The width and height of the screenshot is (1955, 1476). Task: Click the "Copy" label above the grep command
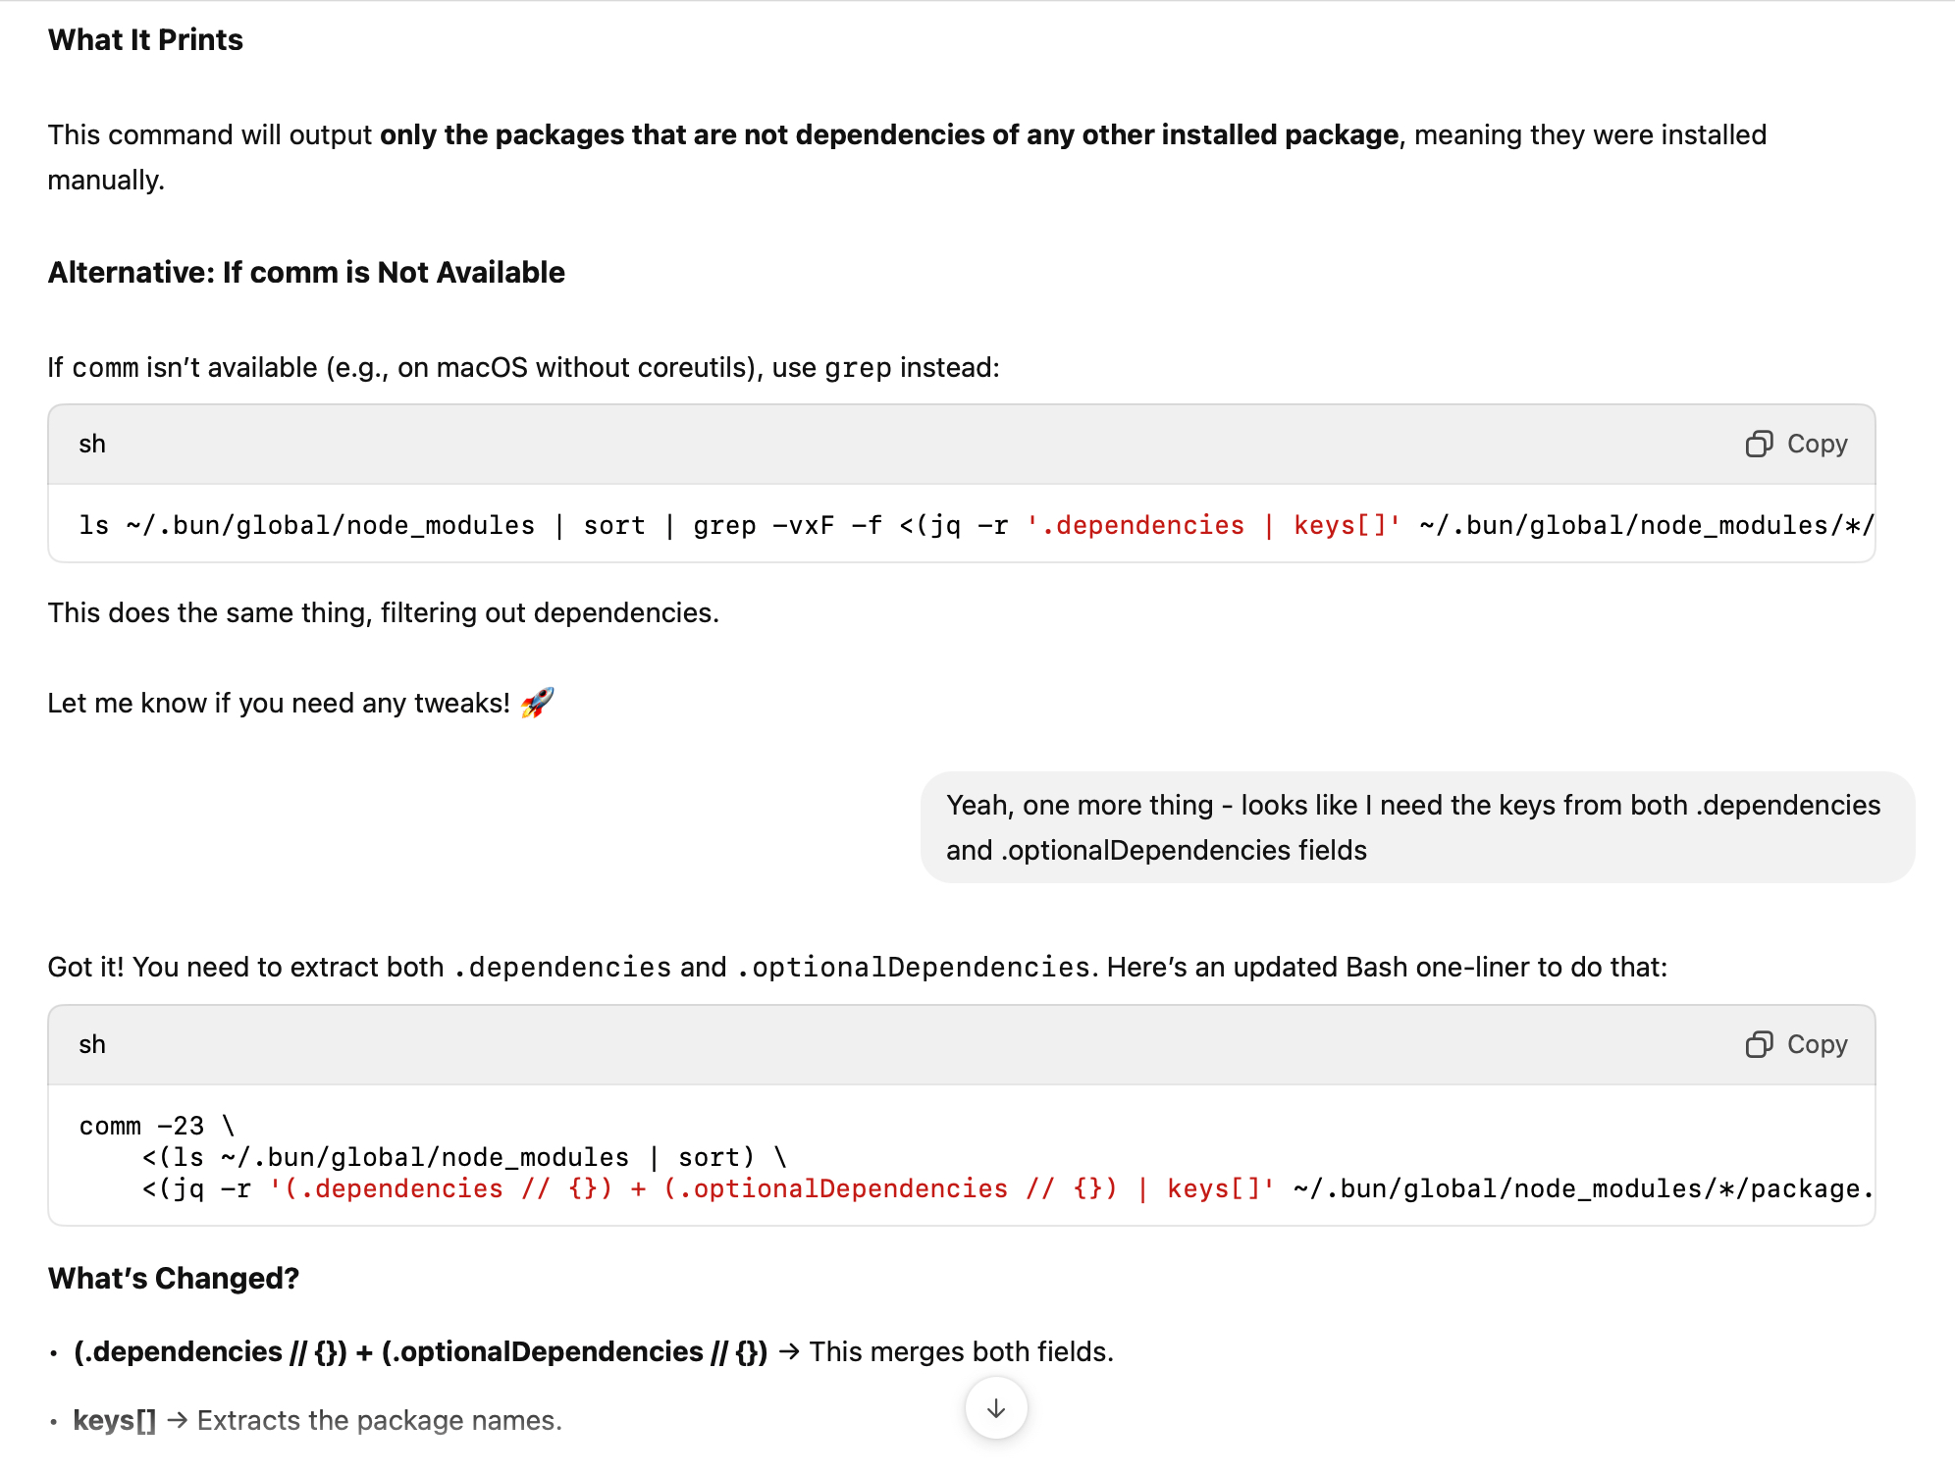click(x=1817, y=445)
